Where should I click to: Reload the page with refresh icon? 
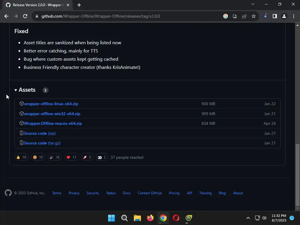pos(25,16)
